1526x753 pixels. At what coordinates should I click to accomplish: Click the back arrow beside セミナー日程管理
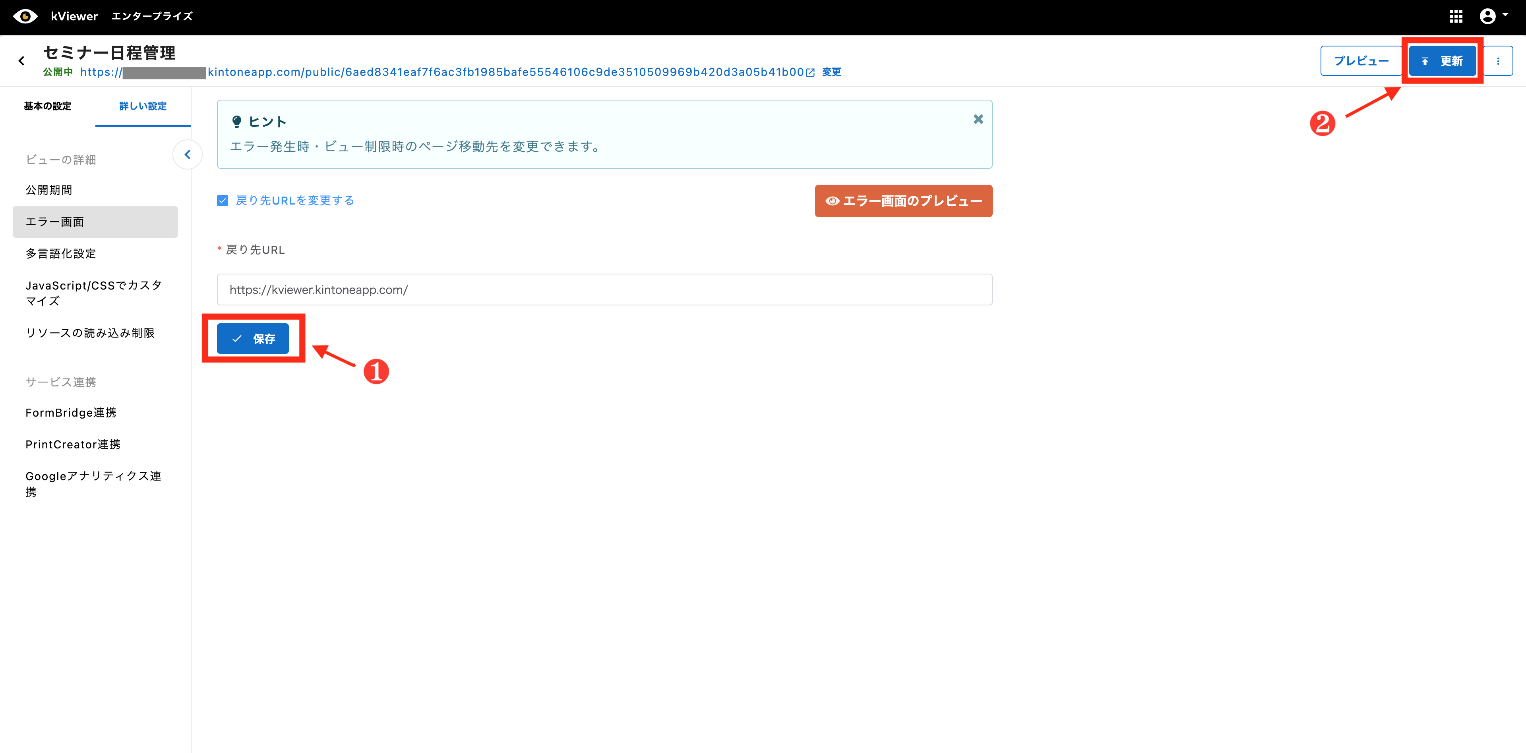pyautogui.click(x=22, y=61)
